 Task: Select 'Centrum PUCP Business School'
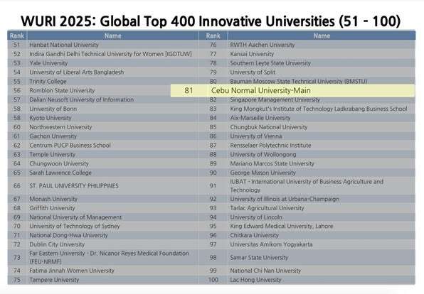[70, 146]
